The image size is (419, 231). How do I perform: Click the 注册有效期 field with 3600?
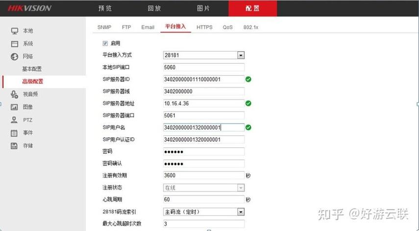point(204,175)
